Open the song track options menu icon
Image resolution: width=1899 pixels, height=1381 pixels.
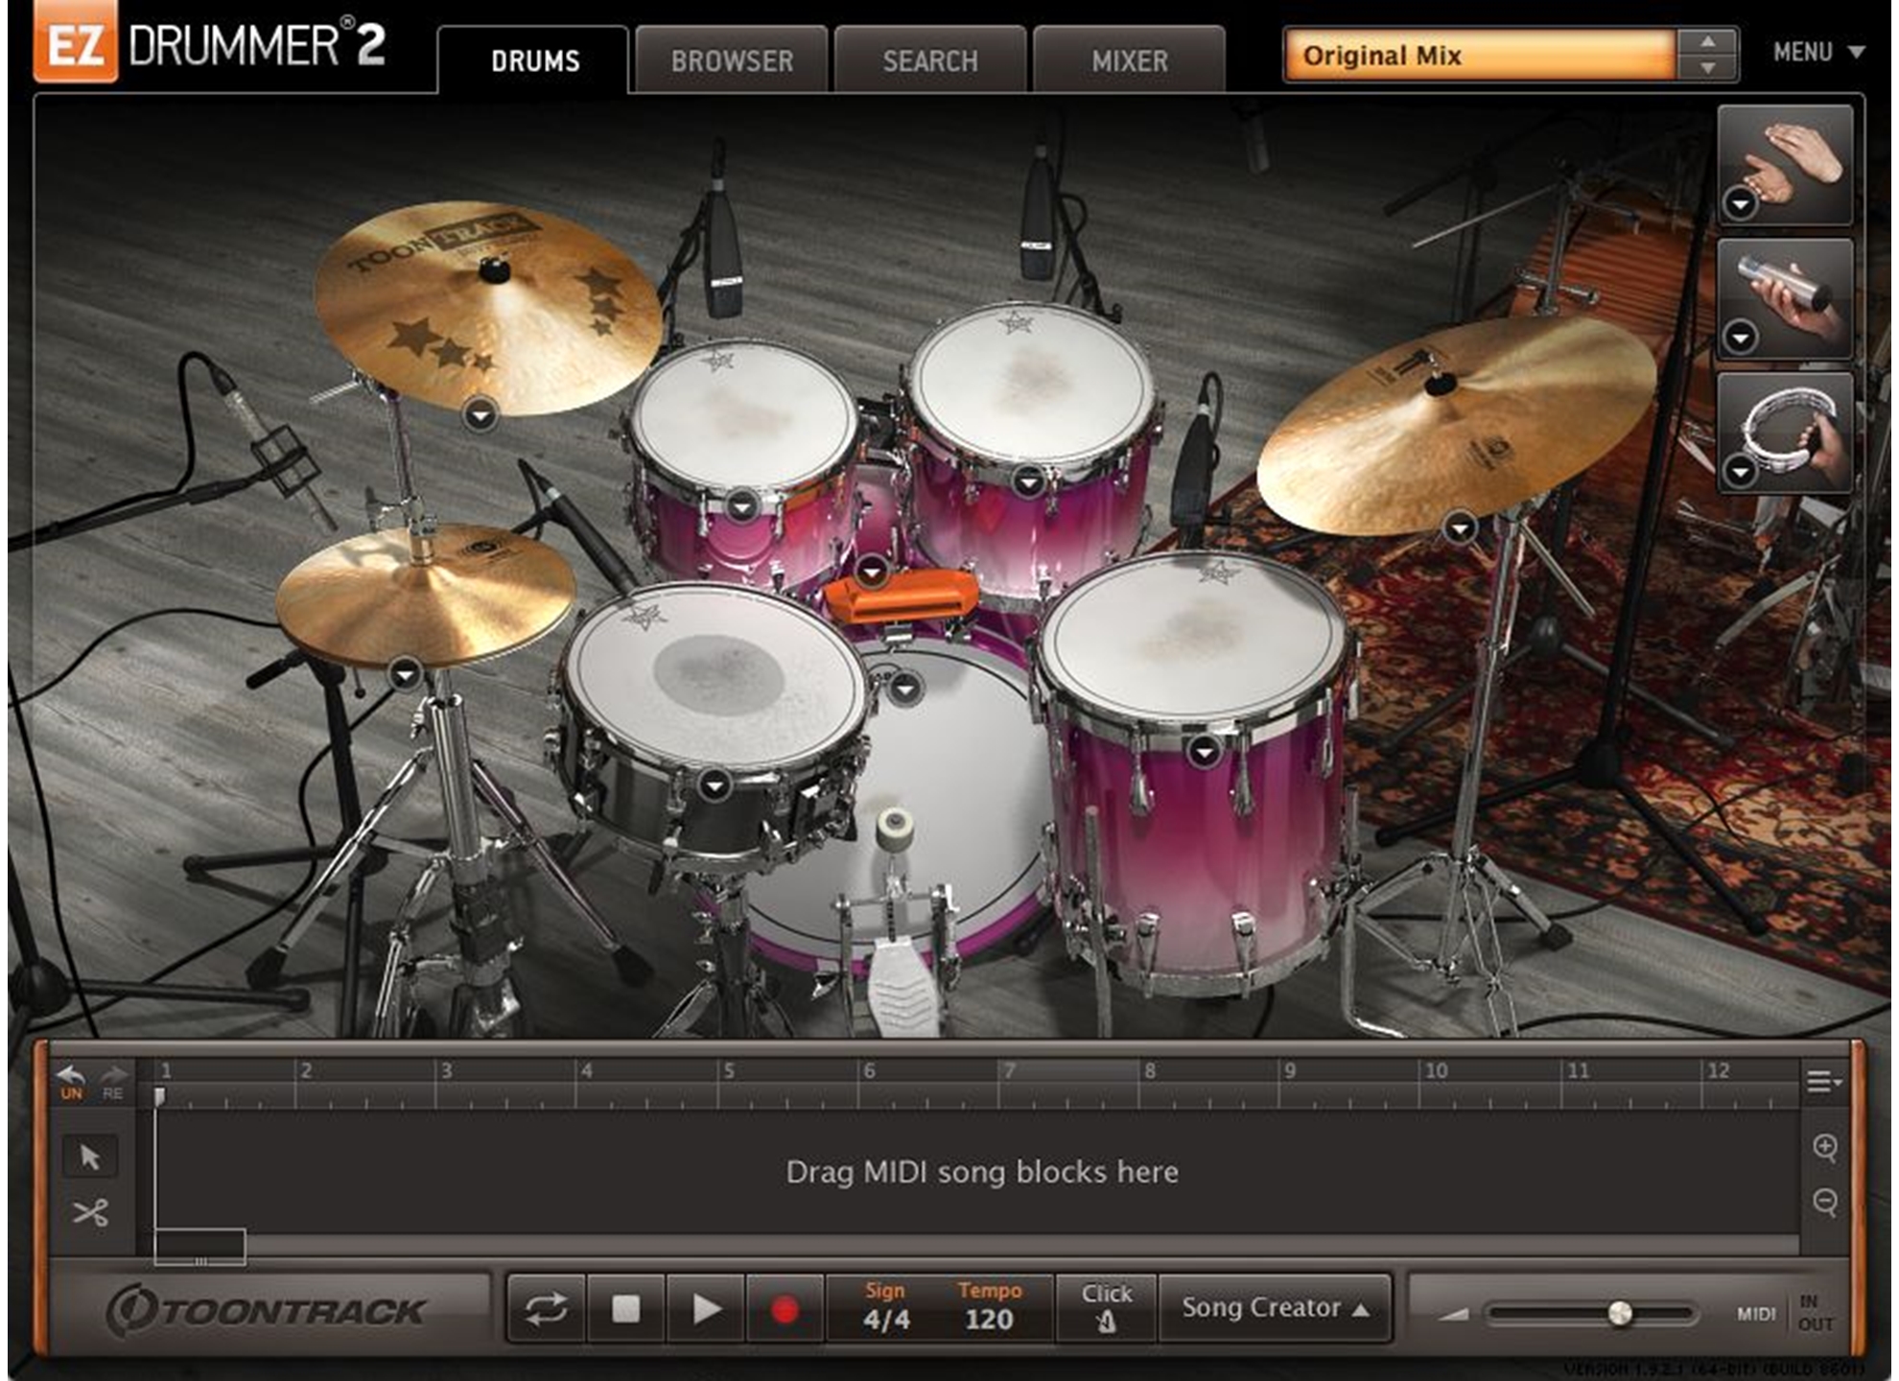click(x=1823, y=1082)
